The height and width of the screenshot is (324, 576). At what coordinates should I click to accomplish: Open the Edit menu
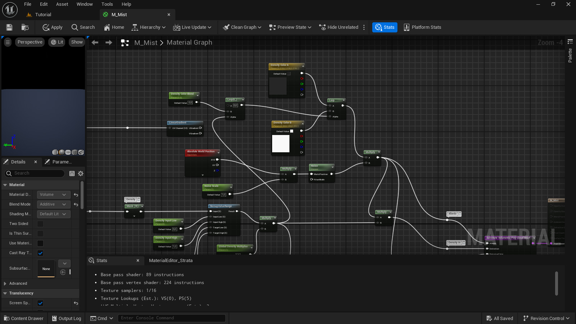(x=44, y=4)
